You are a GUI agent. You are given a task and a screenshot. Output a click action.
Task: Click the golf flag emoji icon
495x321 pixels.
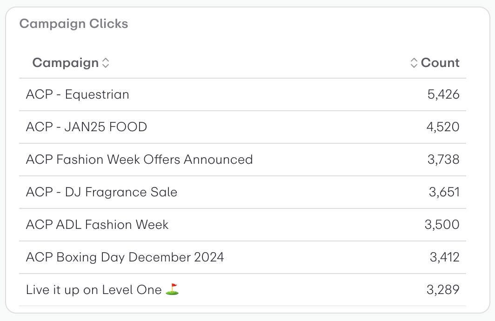point(172,289)
